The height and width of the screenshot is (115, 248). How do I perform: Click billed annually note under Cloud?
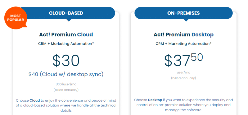66,90
